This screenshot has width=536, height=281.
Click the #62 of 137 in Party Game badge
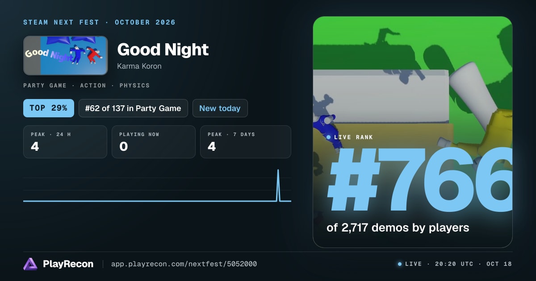[133, 108]
